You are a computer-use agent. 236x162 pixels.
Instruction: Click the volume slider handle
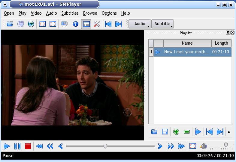(226, 145)
